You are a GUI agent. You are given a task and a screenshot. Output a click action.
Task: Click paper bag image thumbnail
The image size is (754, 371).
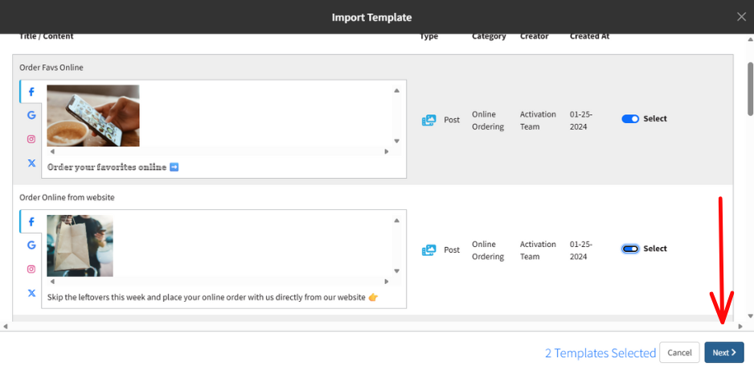tap(80, 245)
